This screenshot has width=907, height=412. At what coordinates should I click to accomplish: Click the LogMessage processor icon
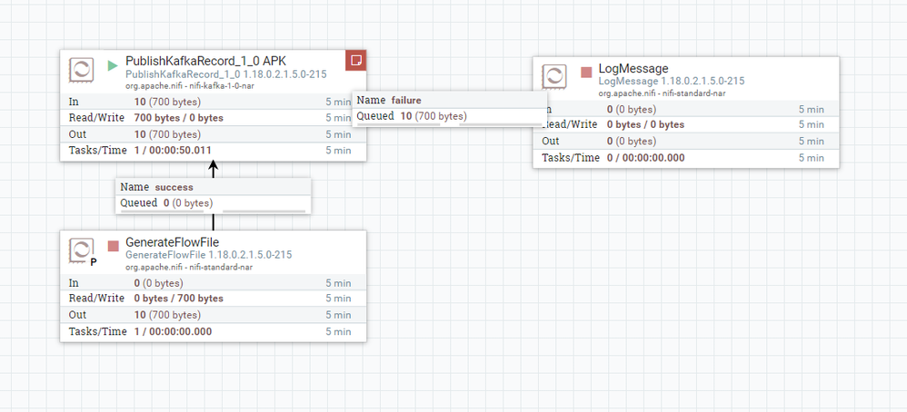click(x=553, y=77)
